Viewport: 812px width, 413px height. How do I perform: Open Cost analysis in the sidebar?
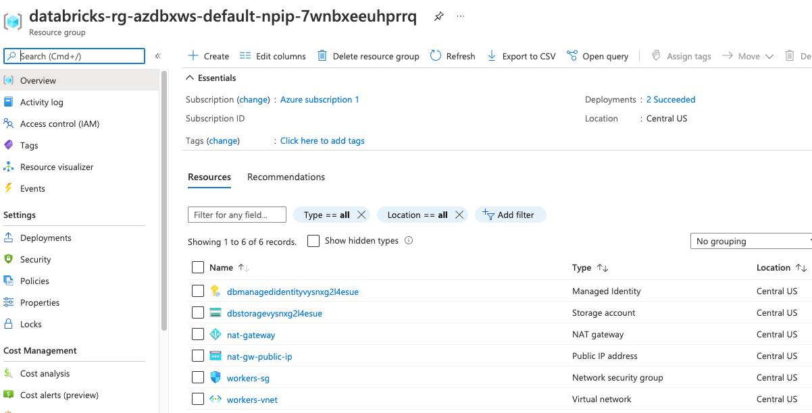pyautogui.click(x=46, y=373)
